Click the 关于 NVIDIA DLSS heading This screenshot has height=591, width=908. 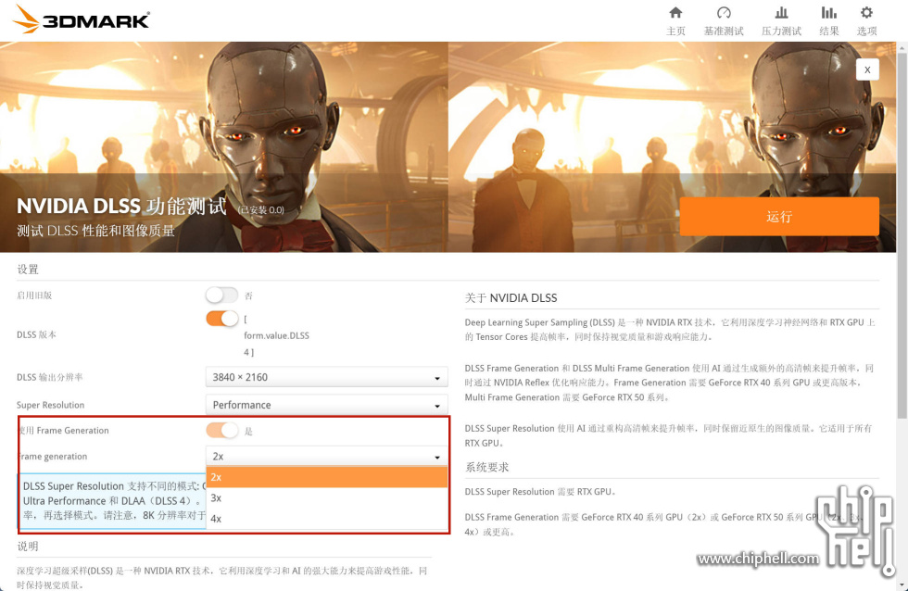[511, 298]
